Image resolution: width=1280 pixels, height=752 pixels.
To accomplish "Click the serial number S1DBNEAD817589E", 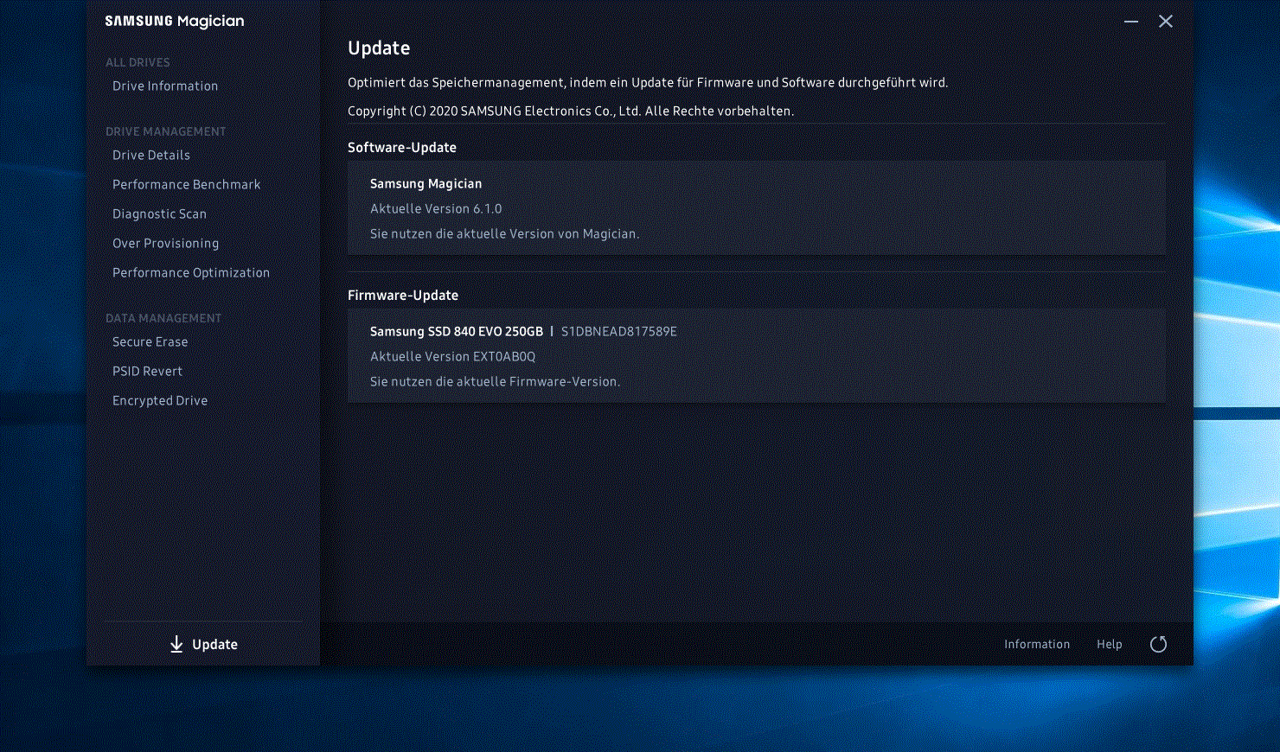I will click(x=619, y=332).
